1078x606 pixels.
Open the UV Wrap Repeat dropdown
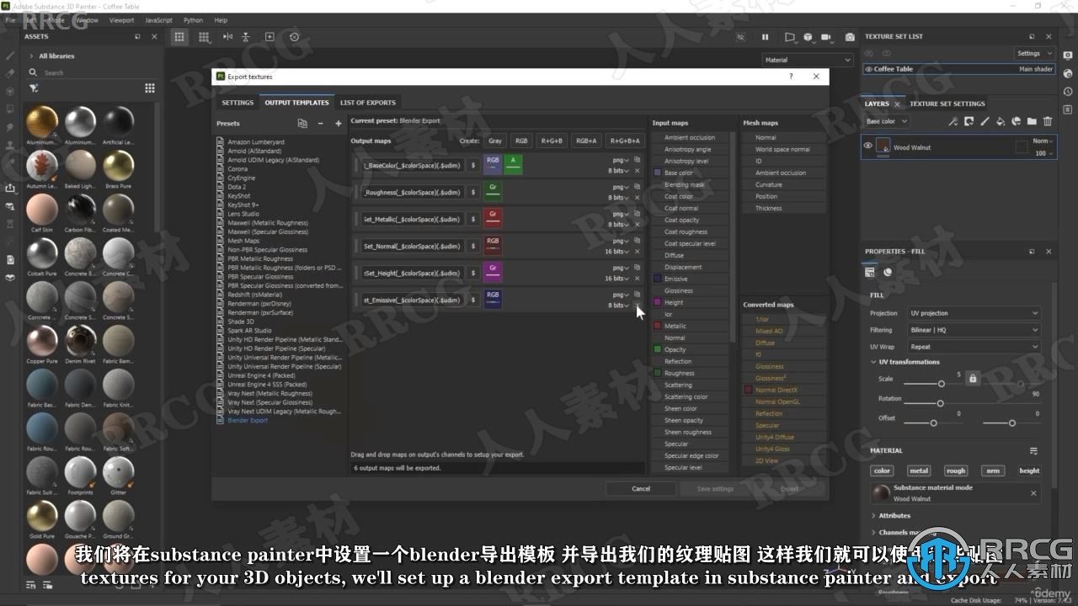click(974, 347)
